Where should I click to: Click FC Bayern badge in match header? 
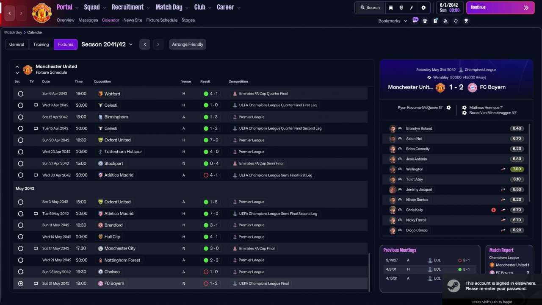pos(472,87)
